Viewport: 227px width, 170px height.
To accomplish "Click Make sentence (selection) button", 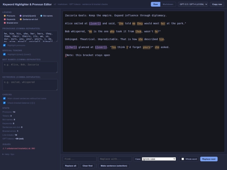I will tap(114, 166).
